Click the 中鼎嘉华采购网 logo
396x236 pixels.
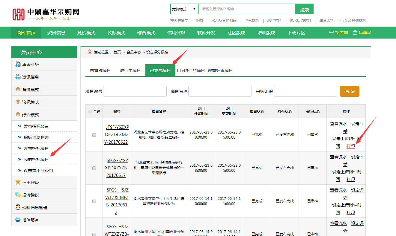point(46,14)
